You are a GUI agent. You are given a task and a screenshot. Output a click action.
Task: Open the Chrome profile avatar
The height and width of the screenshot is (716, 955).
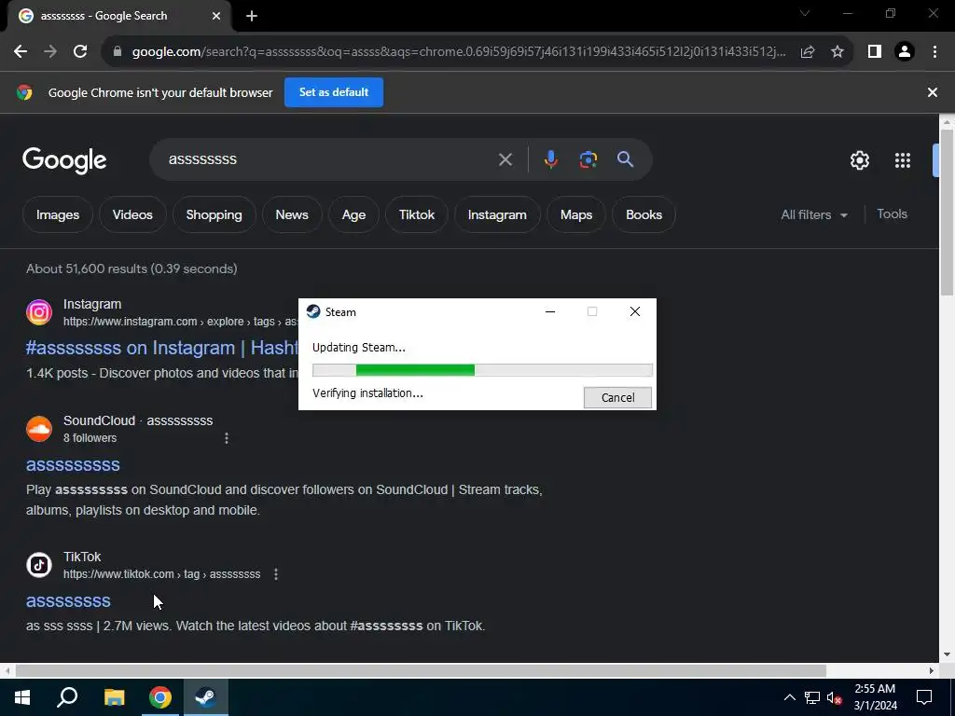tap(905, 52)
